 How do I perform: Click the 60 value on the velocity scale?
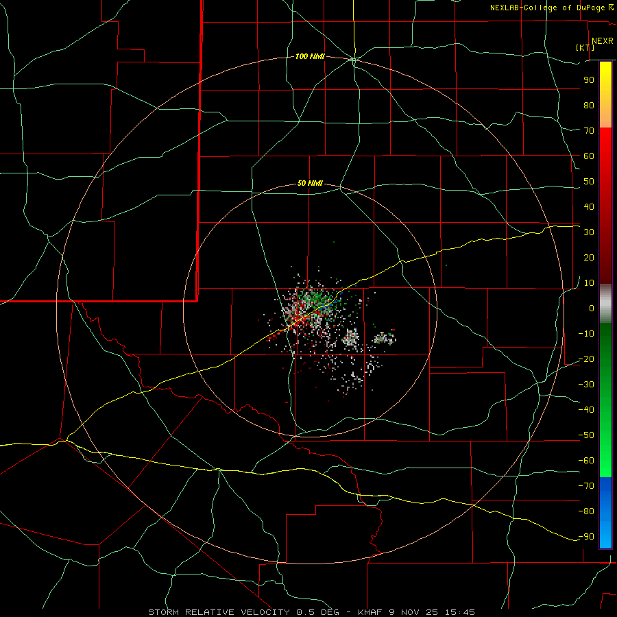(x=589, y=156)
